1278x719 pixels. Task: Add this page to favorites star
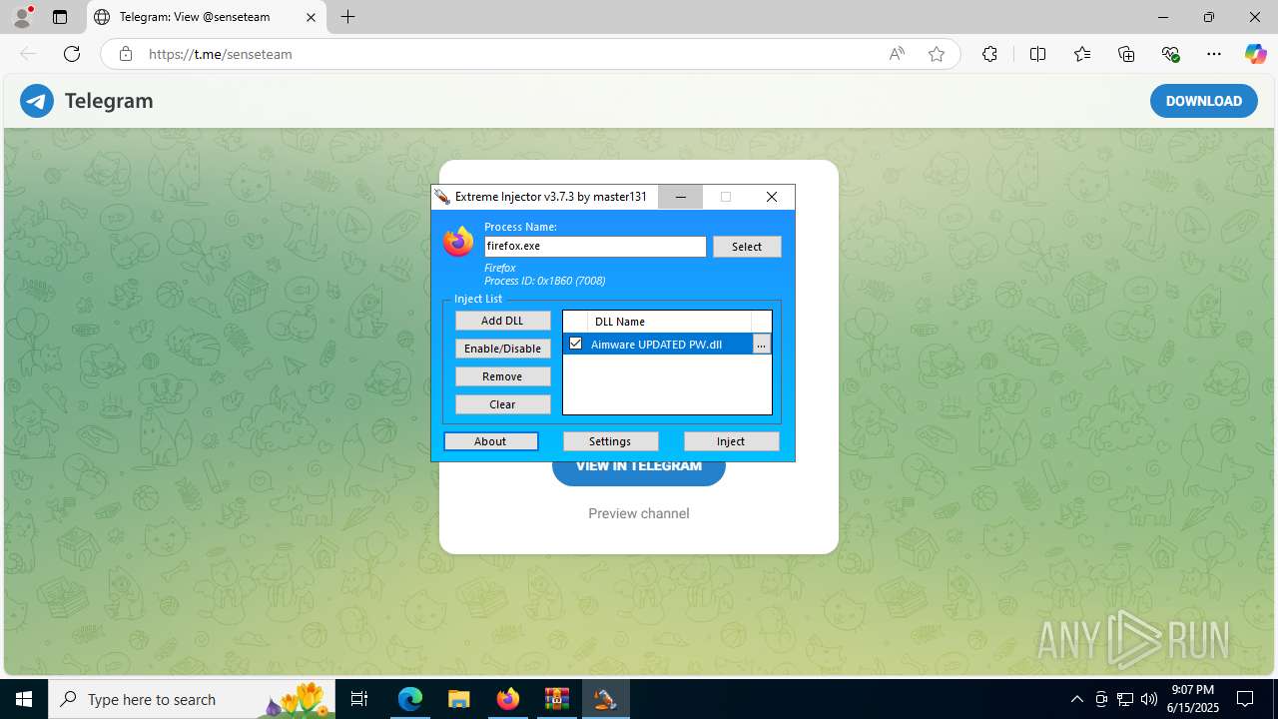pos(937,54)
